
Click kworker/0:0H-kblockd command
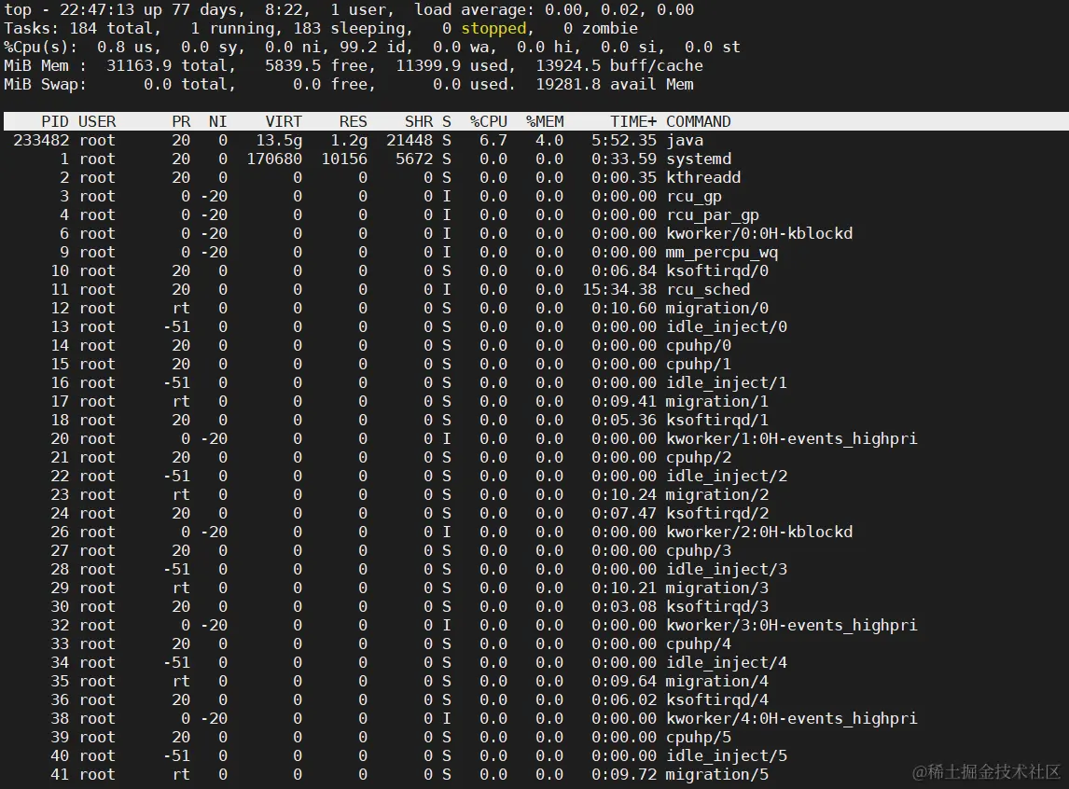[x=759, y=233]
